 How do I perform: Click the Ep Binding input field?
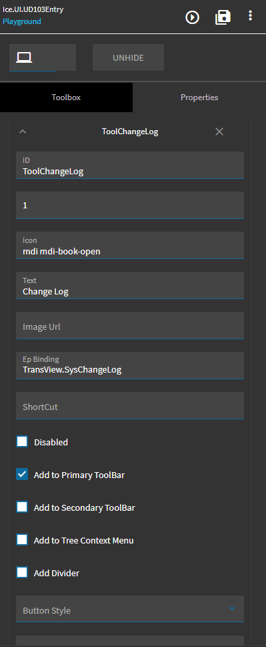(130, 366)
